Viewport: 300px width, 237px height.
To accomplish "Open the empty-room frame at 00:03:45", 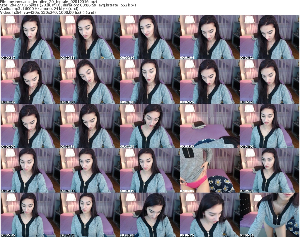I will click(209, 126).
